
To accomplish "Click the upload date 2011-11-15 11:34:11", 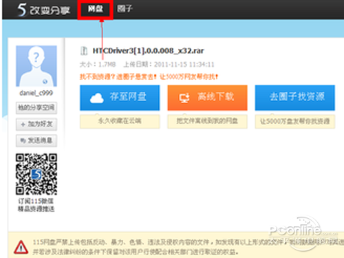I will (x=184, y=65).
